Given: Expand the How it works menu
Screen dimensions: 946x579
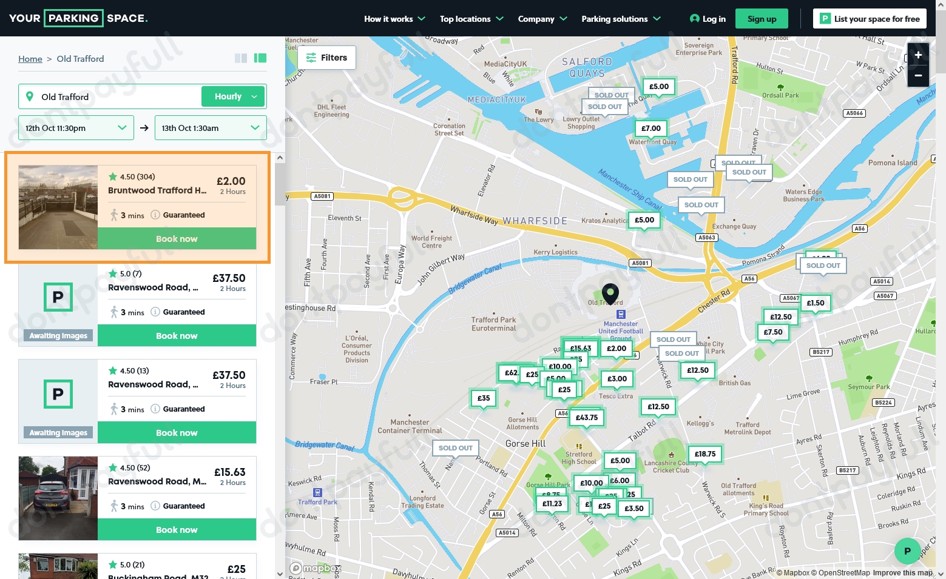Looking at the screenshot, I should point(395,19).
